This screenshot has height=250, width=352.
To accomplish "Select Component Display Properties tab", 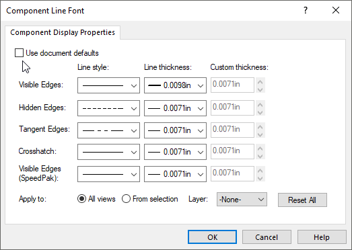I will click(x=63, y=32).
